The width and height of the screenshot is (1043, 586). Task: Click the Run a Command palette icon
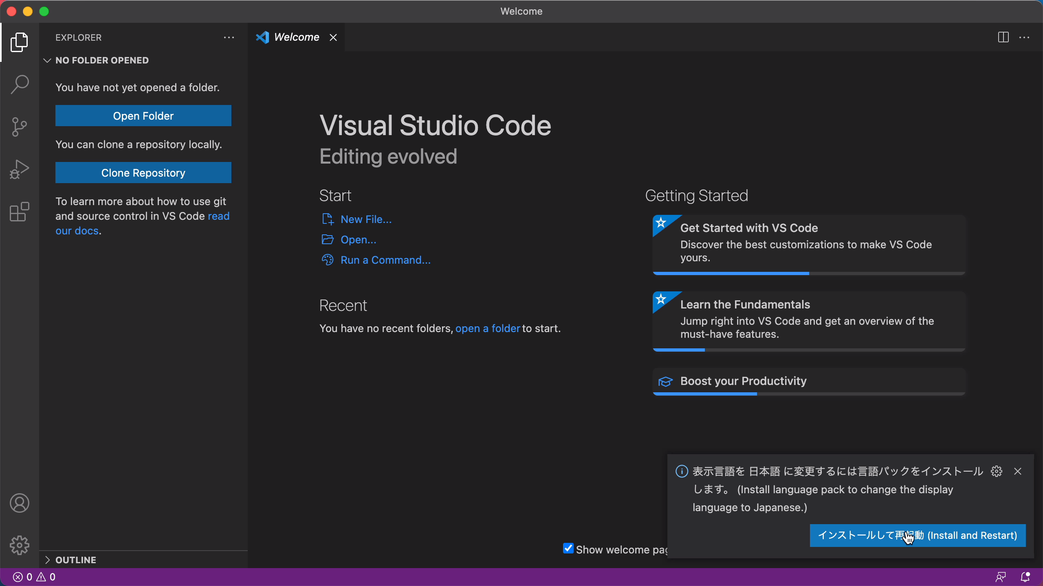[x=328, y=260]
